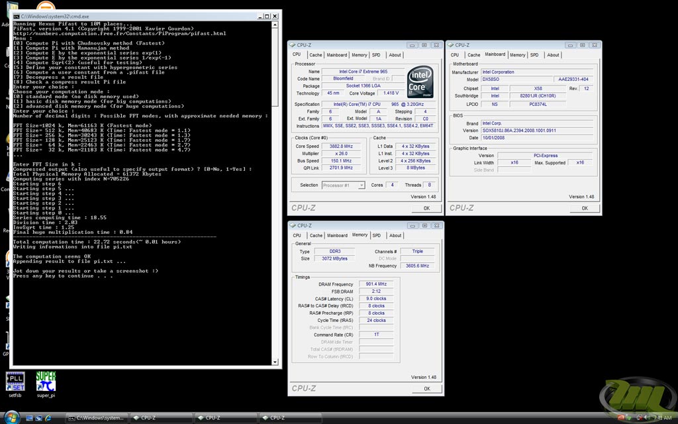Open the setfsb desktop shortcut icon
Viewport: 678px width, 424px height.
pyautogui.click(x=15, y=382)
